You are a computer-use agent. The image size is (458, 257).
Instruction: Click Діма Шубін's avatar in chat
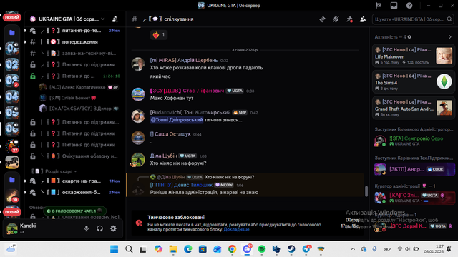point(138,160)
